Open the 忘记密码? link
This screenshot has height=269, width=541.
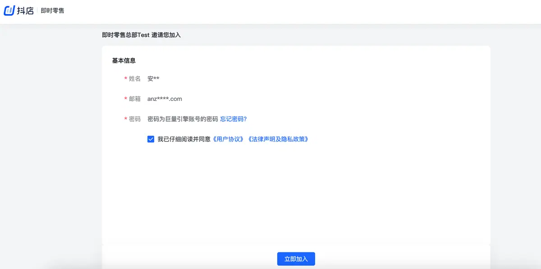pyautogui.click(x=234, y=119)
